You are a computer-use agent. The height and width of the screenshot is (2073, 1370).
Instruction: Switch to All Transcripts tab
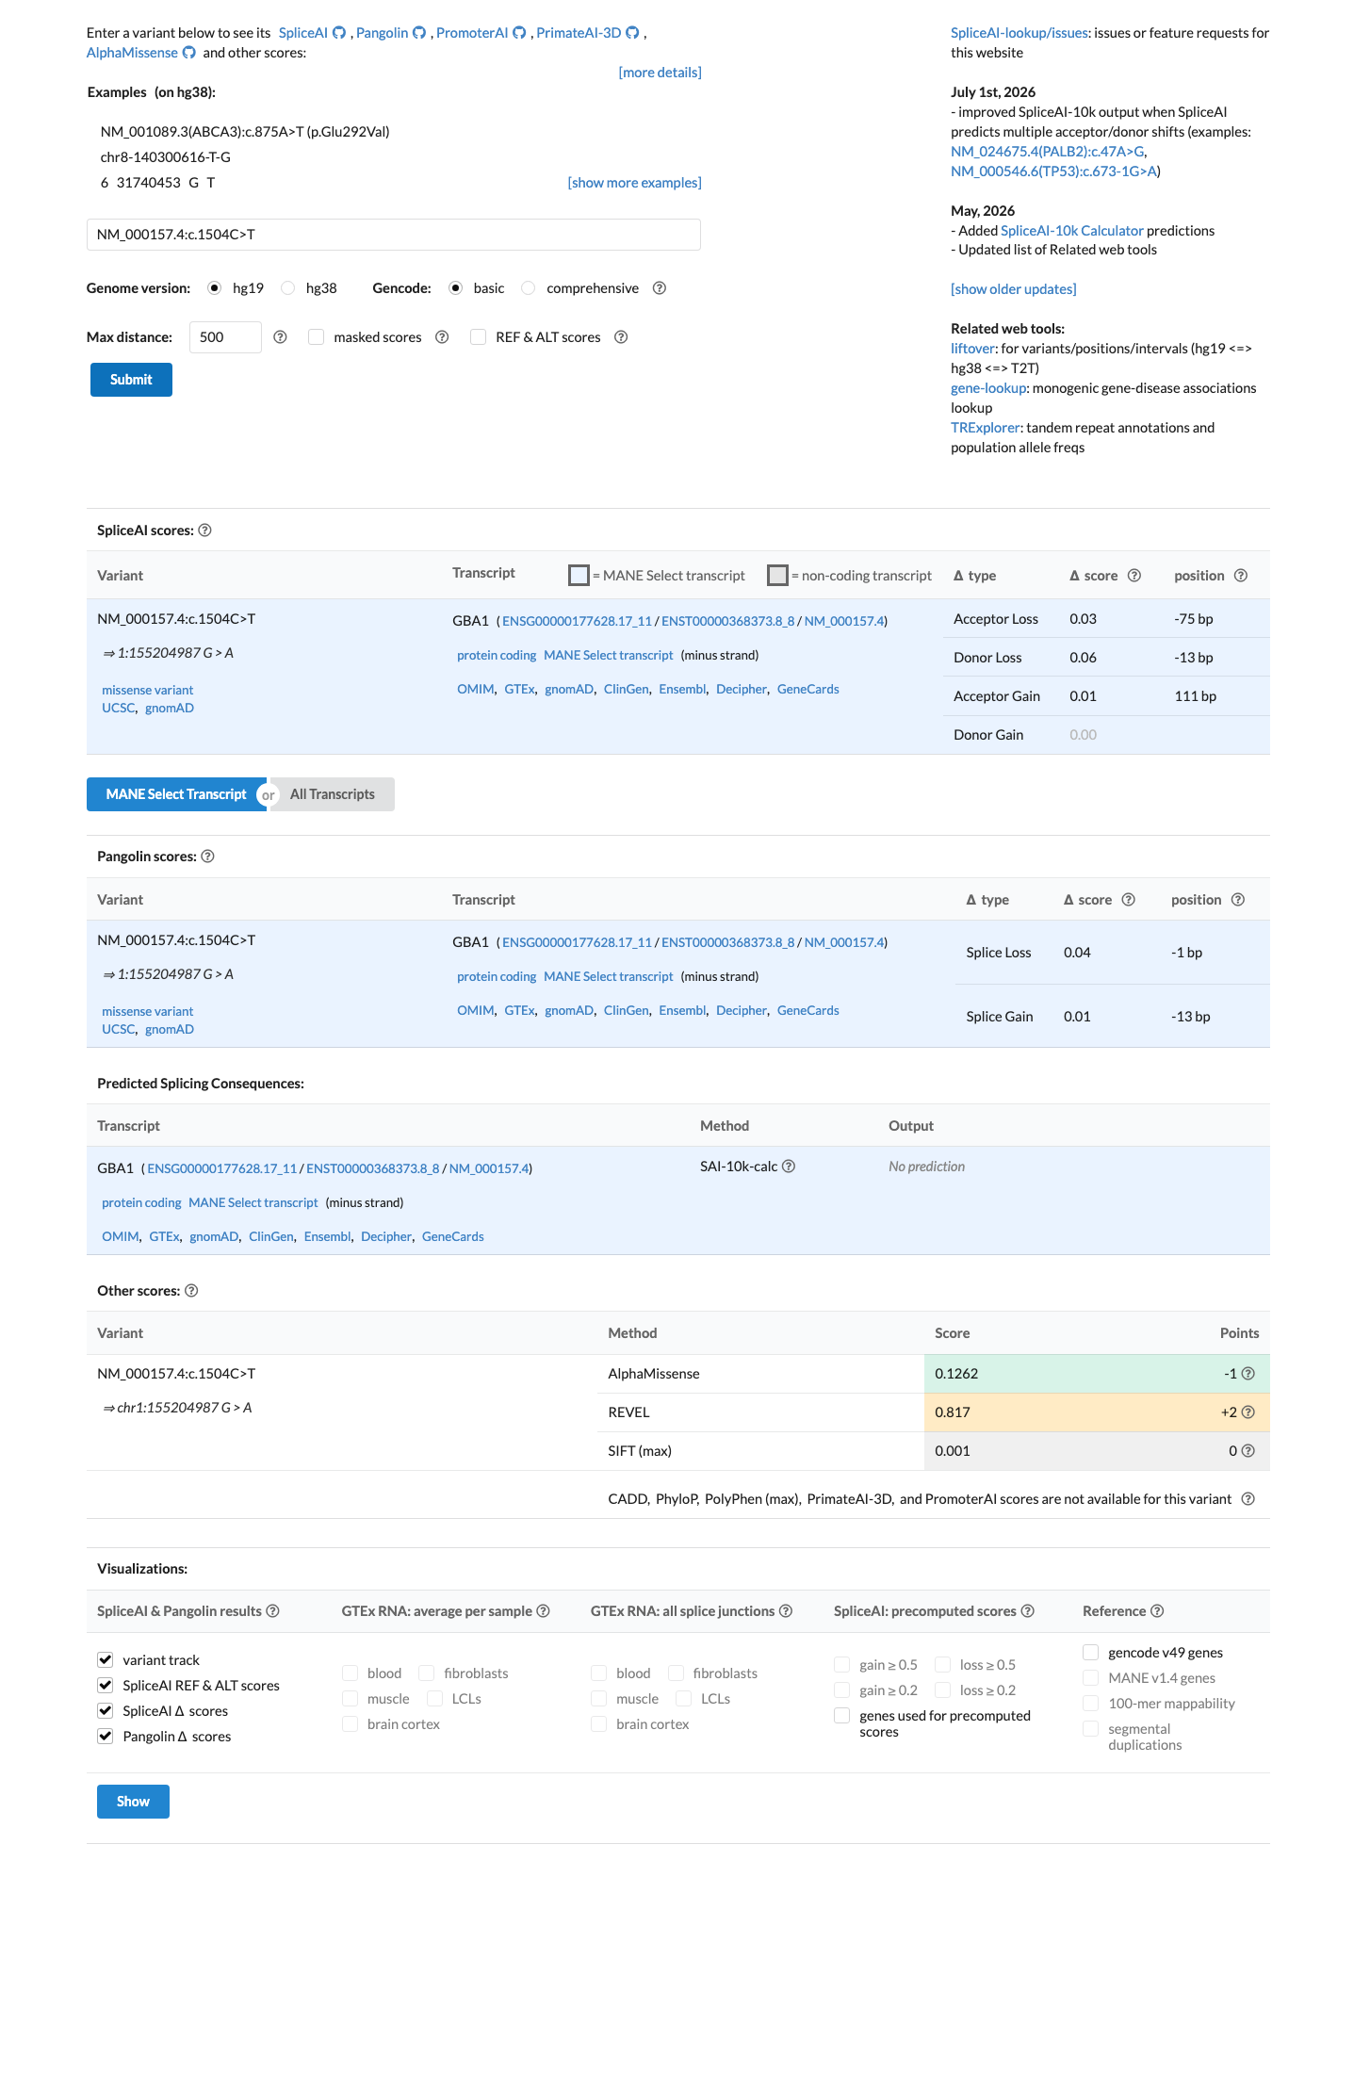[333, 794]
